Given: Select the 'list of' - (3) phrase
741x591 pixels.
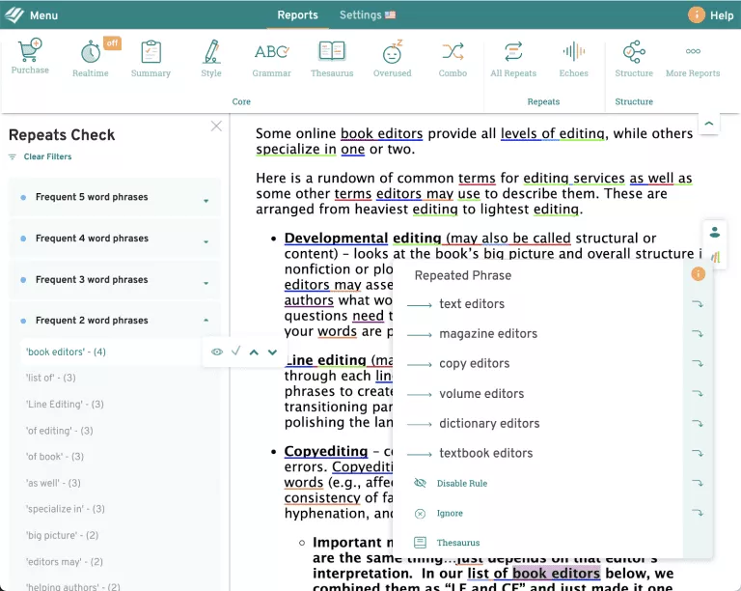Looking at the screenshot, I should pyautogui.click(x=50, y=378).
